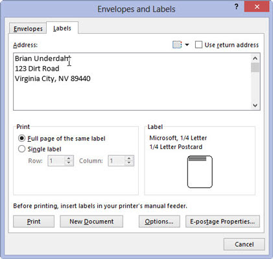This screenshot has height=259, width=273.
Task: Click the Print button
Action: (x=34, y=221)
